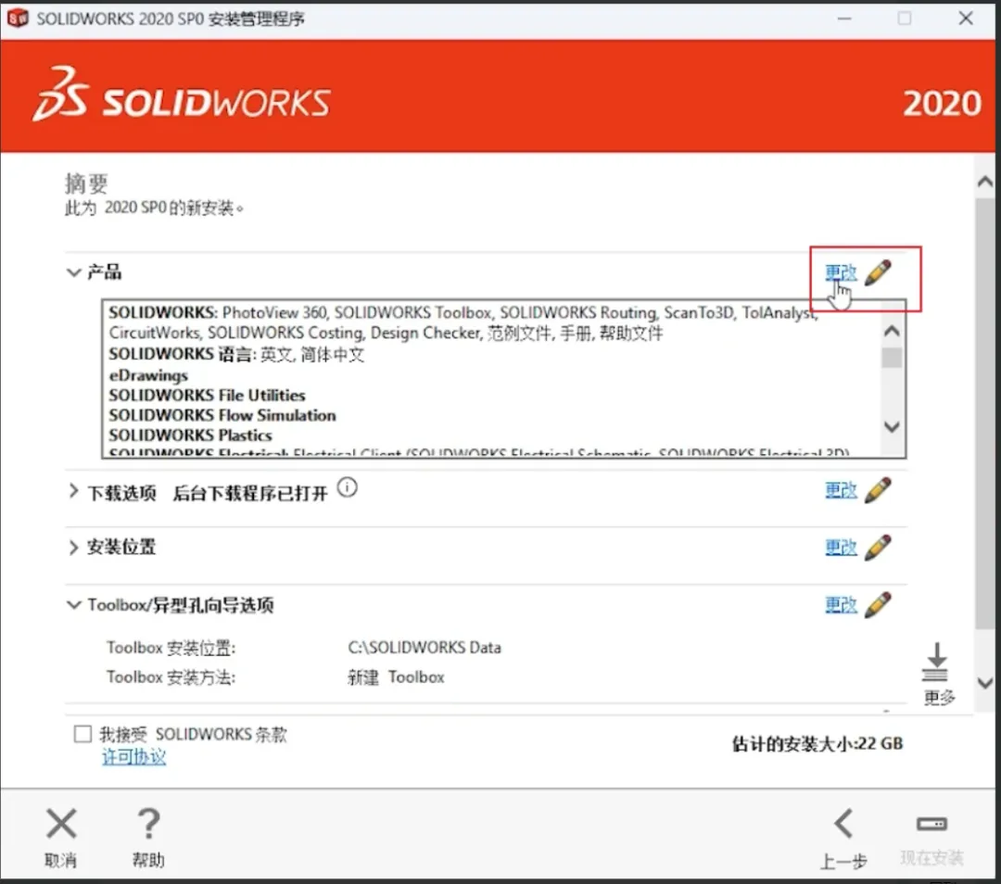Click the 更多 download arrow icon

click(x=936, y=662)
